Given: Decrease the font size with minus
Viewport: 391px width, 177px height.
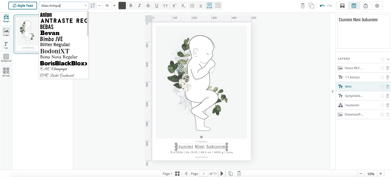Looking at the screenshot, I should click(x=100, y=5).
